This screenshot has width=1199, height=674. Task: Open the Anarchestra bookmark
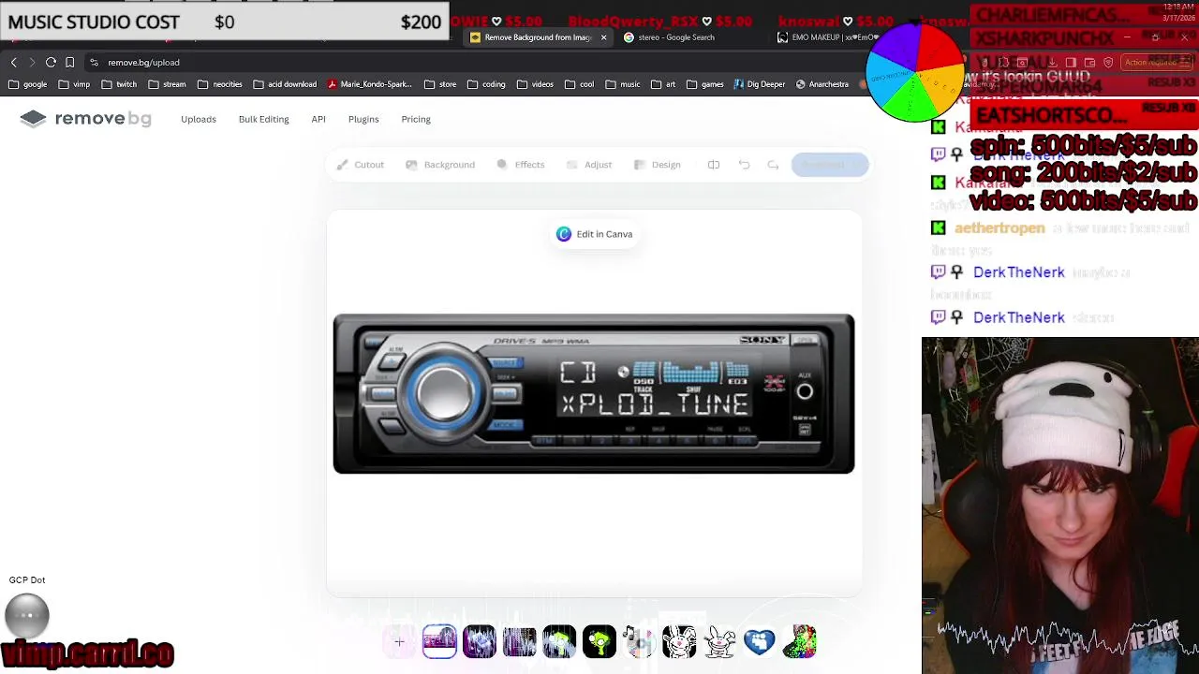click(822, 84)
